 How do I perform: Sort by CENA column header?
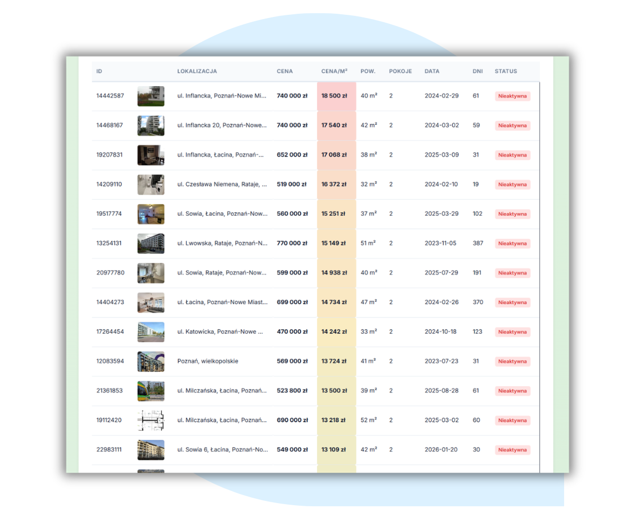coord(285,71)
